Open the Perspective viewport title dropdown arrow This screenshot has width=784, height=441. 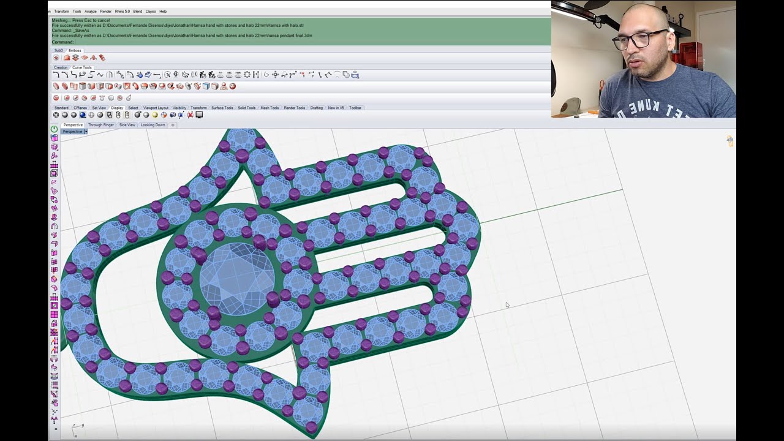(x=86, y=132)
